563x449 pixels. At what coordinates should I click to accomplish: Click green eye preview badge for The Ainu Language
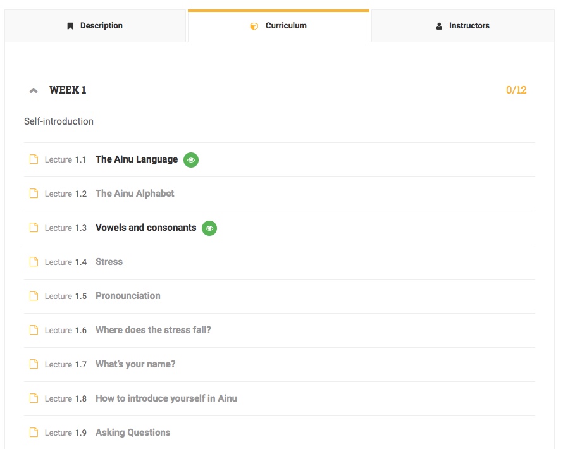click(191, 160)
